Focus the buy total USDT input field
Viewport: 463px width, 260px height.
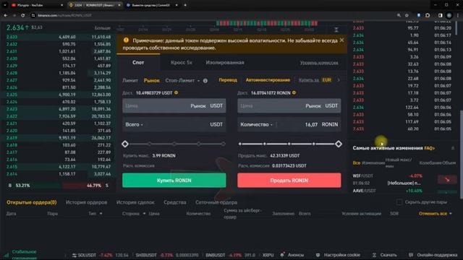(x=174, y=124)
